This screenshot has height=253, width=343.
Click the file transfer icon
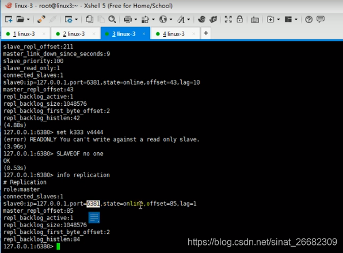145,20
